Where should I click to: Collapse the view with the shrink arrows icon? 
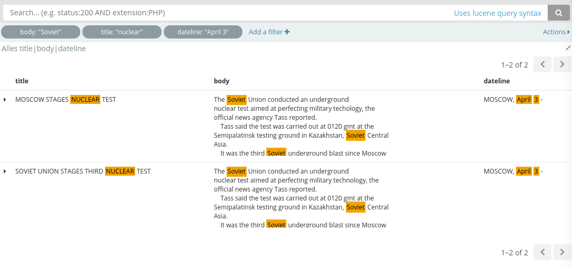tap(568, 48)
